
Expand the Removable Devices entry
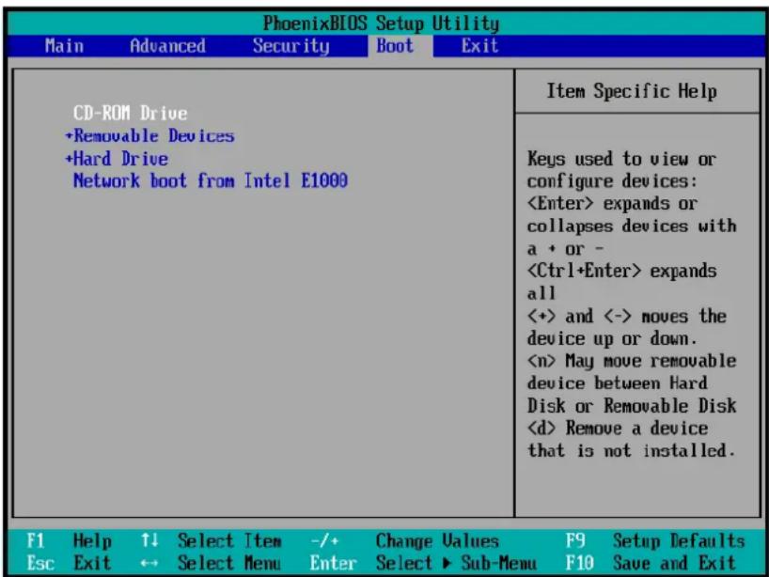tap(150, 136)
